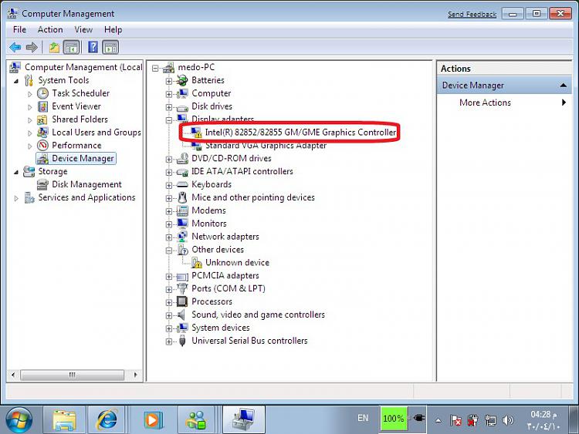Viewport: 579px width, 434px height.
Task: Open the View menu
Action: (x=83, y=29)
